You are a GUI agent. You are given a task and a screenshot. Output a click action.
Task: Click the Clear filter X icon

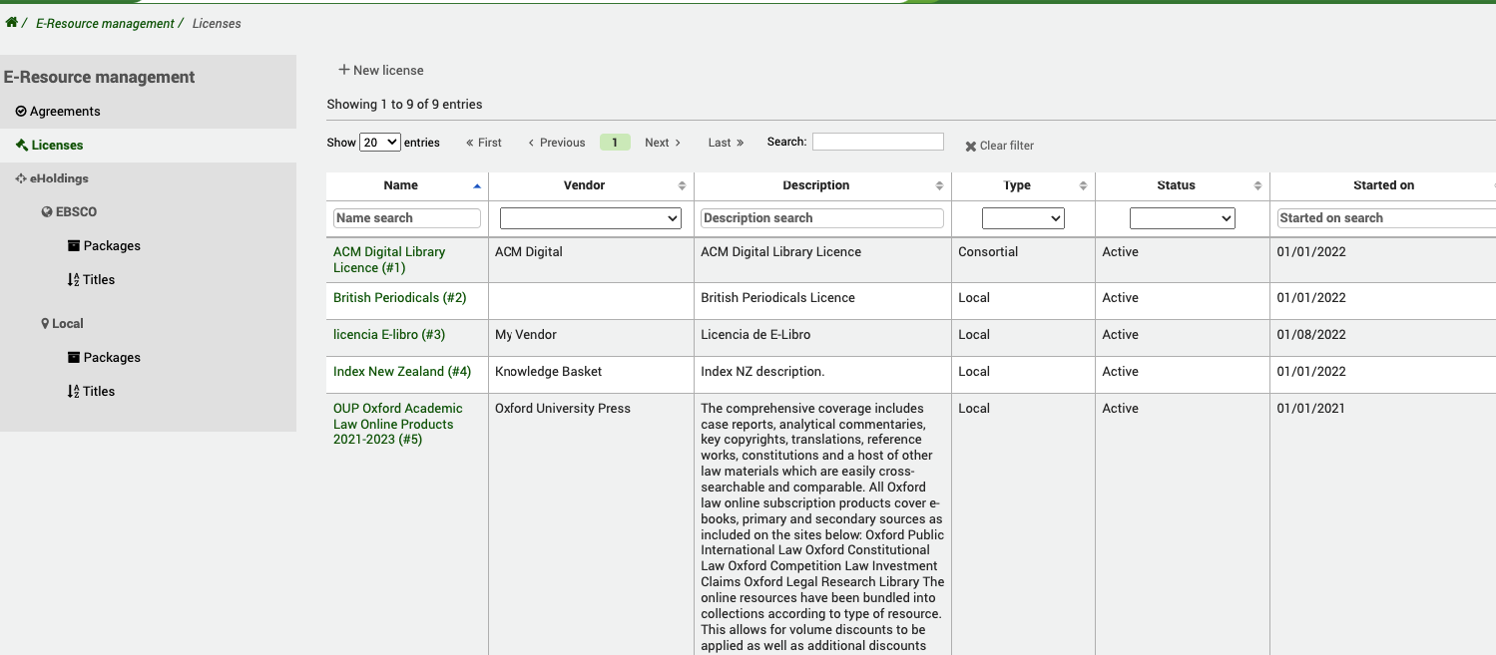(x=969, y=146)
